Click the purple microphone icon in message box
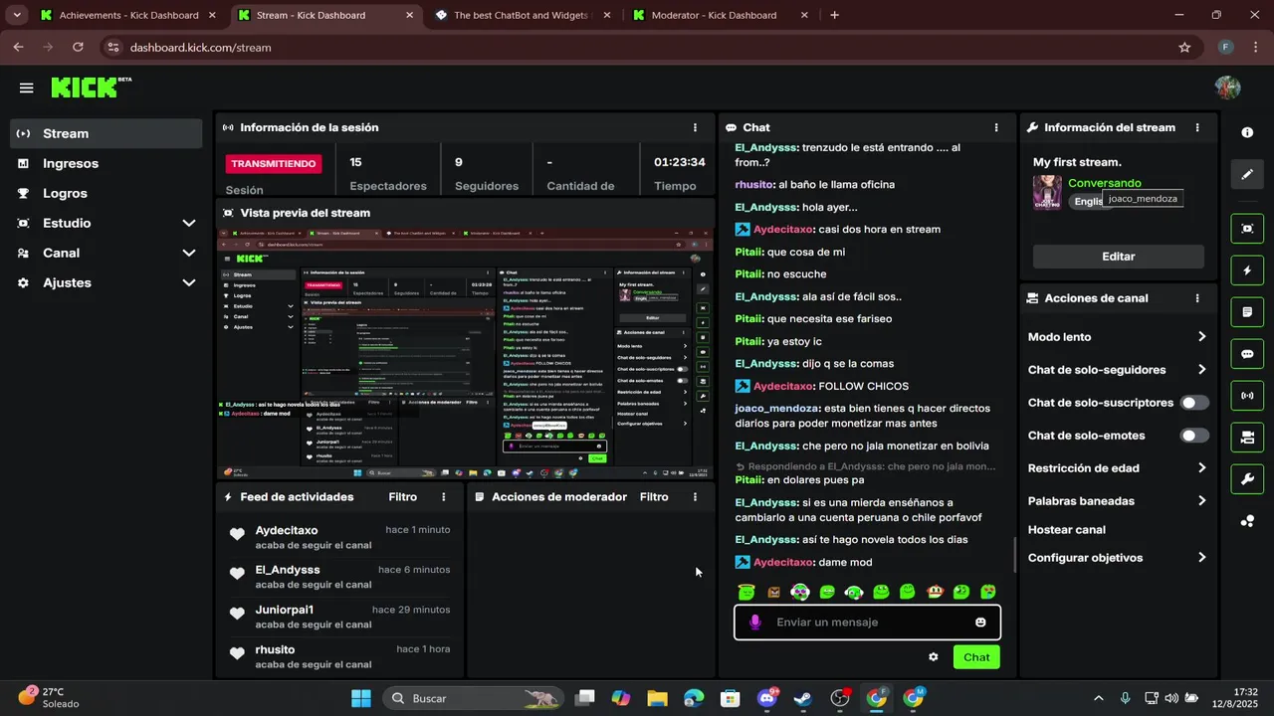The height and width of the screenshot is (716, 1274). [754, 623]
